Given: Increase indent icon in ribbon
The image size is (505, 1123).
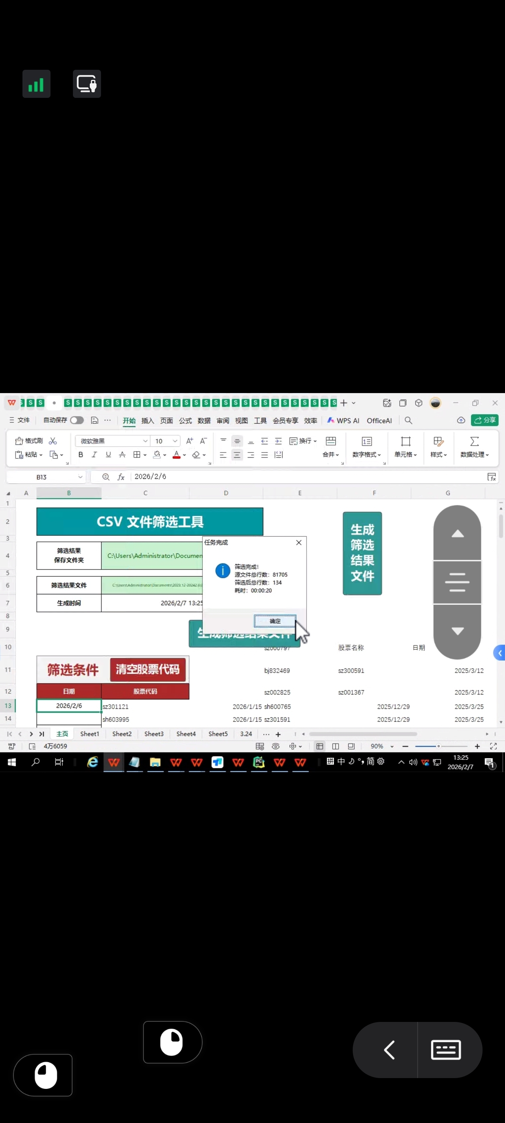Looking at the screenshot, I should [279, 441].
